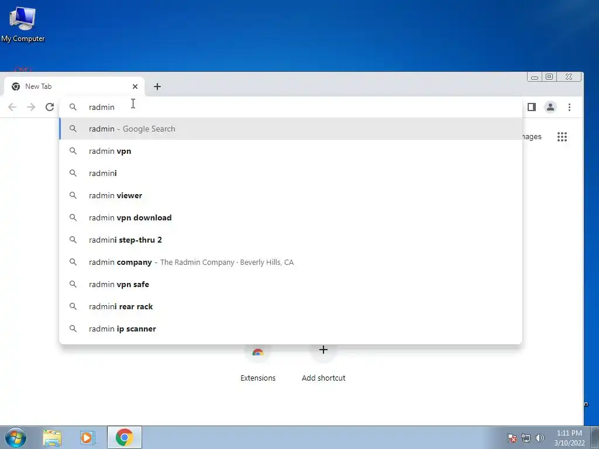
Task: Choose the 'radmini step-thru 2' suggestion
Action: pyautogui.click(x=291, y=240)
